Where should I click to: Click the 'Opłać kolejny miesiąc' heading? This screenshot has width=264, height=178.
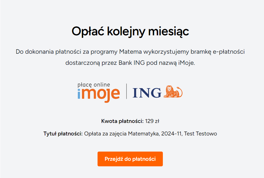click(130, 31)
